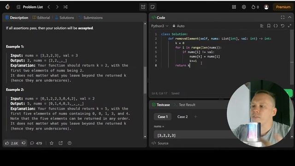Image resolution: width=295 pixels, height=166 pixels.
Task: Open settings gear icon
Action: [244, 7]
